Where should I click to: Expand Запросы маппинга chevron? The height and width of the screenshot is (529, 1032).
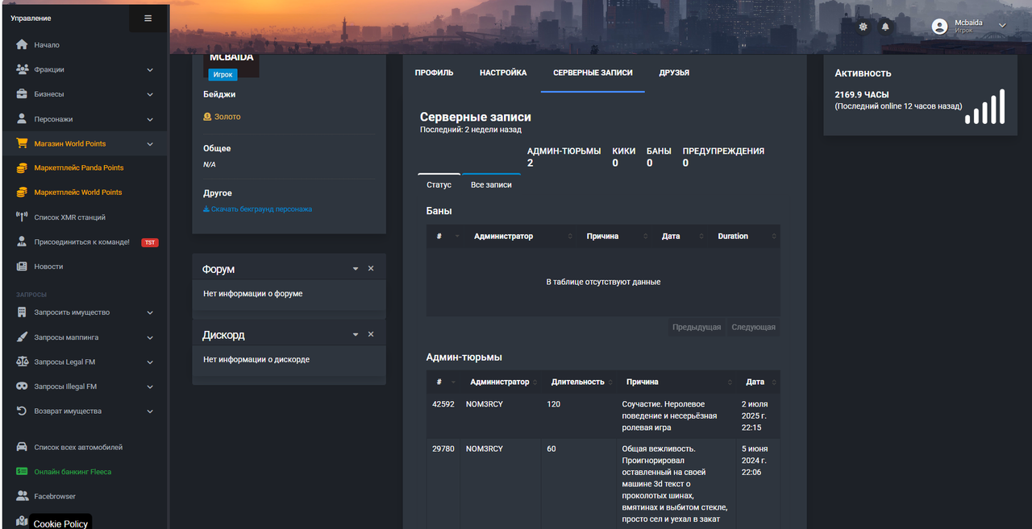point(150,337)
